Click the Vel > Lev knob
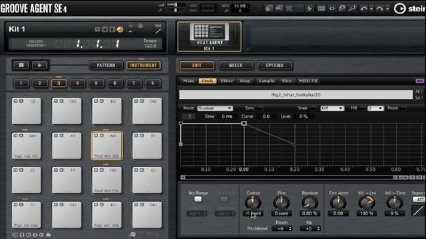The image size is (426, 239). (x=367, y=202)
